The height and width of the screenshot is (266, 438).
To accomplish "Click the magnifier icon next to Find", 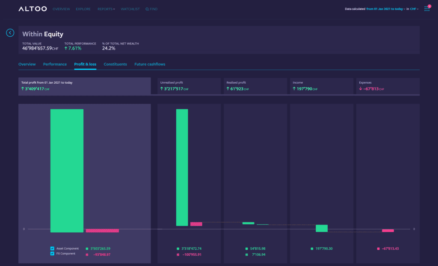I will (148, 9).
